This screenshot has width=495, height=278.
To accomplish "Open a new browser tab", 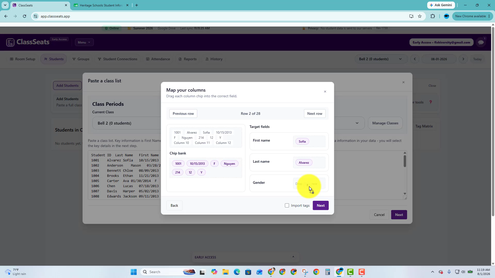I will click(137, 5).
